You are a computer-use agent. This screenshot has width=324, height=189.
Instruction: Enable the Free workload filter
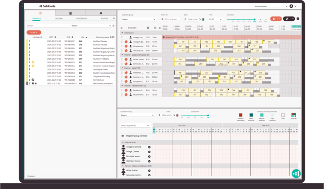pos(283,115)
